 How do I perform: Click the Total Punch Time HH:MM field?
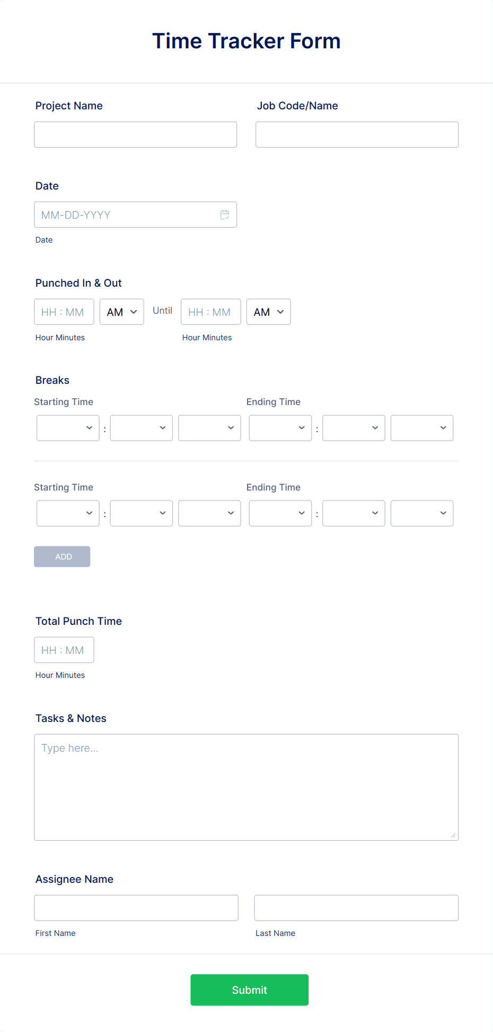[64, 650]
